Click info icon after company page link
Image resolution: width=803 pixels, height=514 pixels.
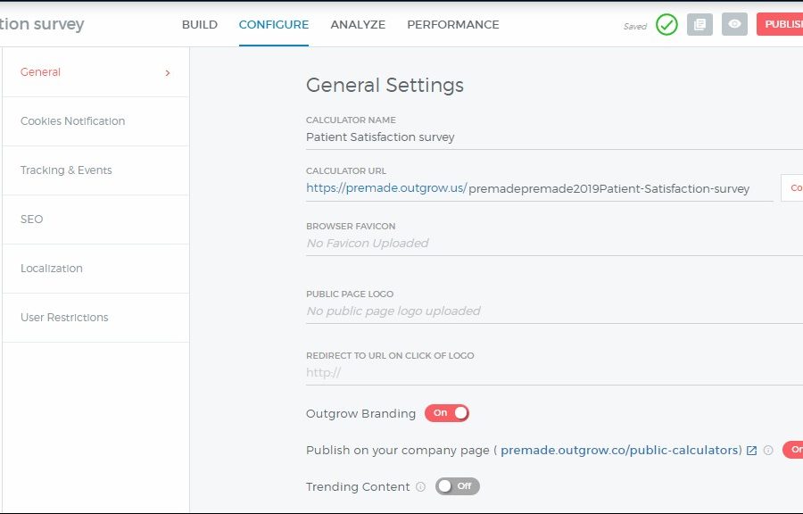768,451
